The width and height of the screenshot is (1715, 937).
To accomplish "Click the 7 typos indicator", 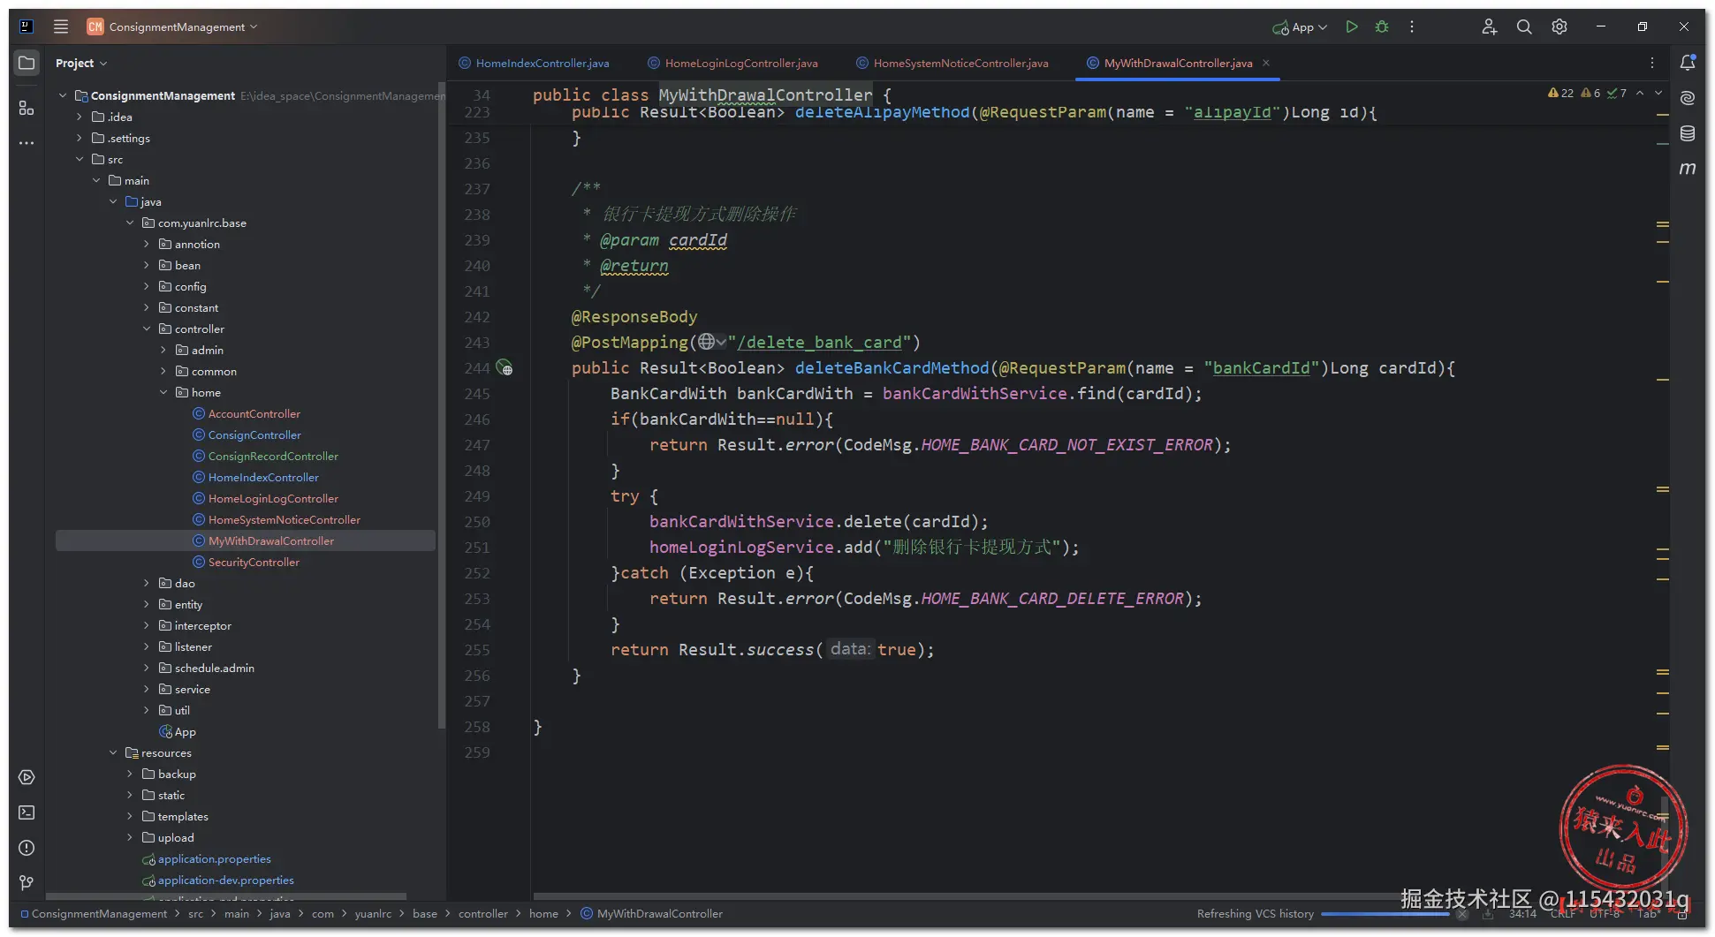I will pos(1617,93).
